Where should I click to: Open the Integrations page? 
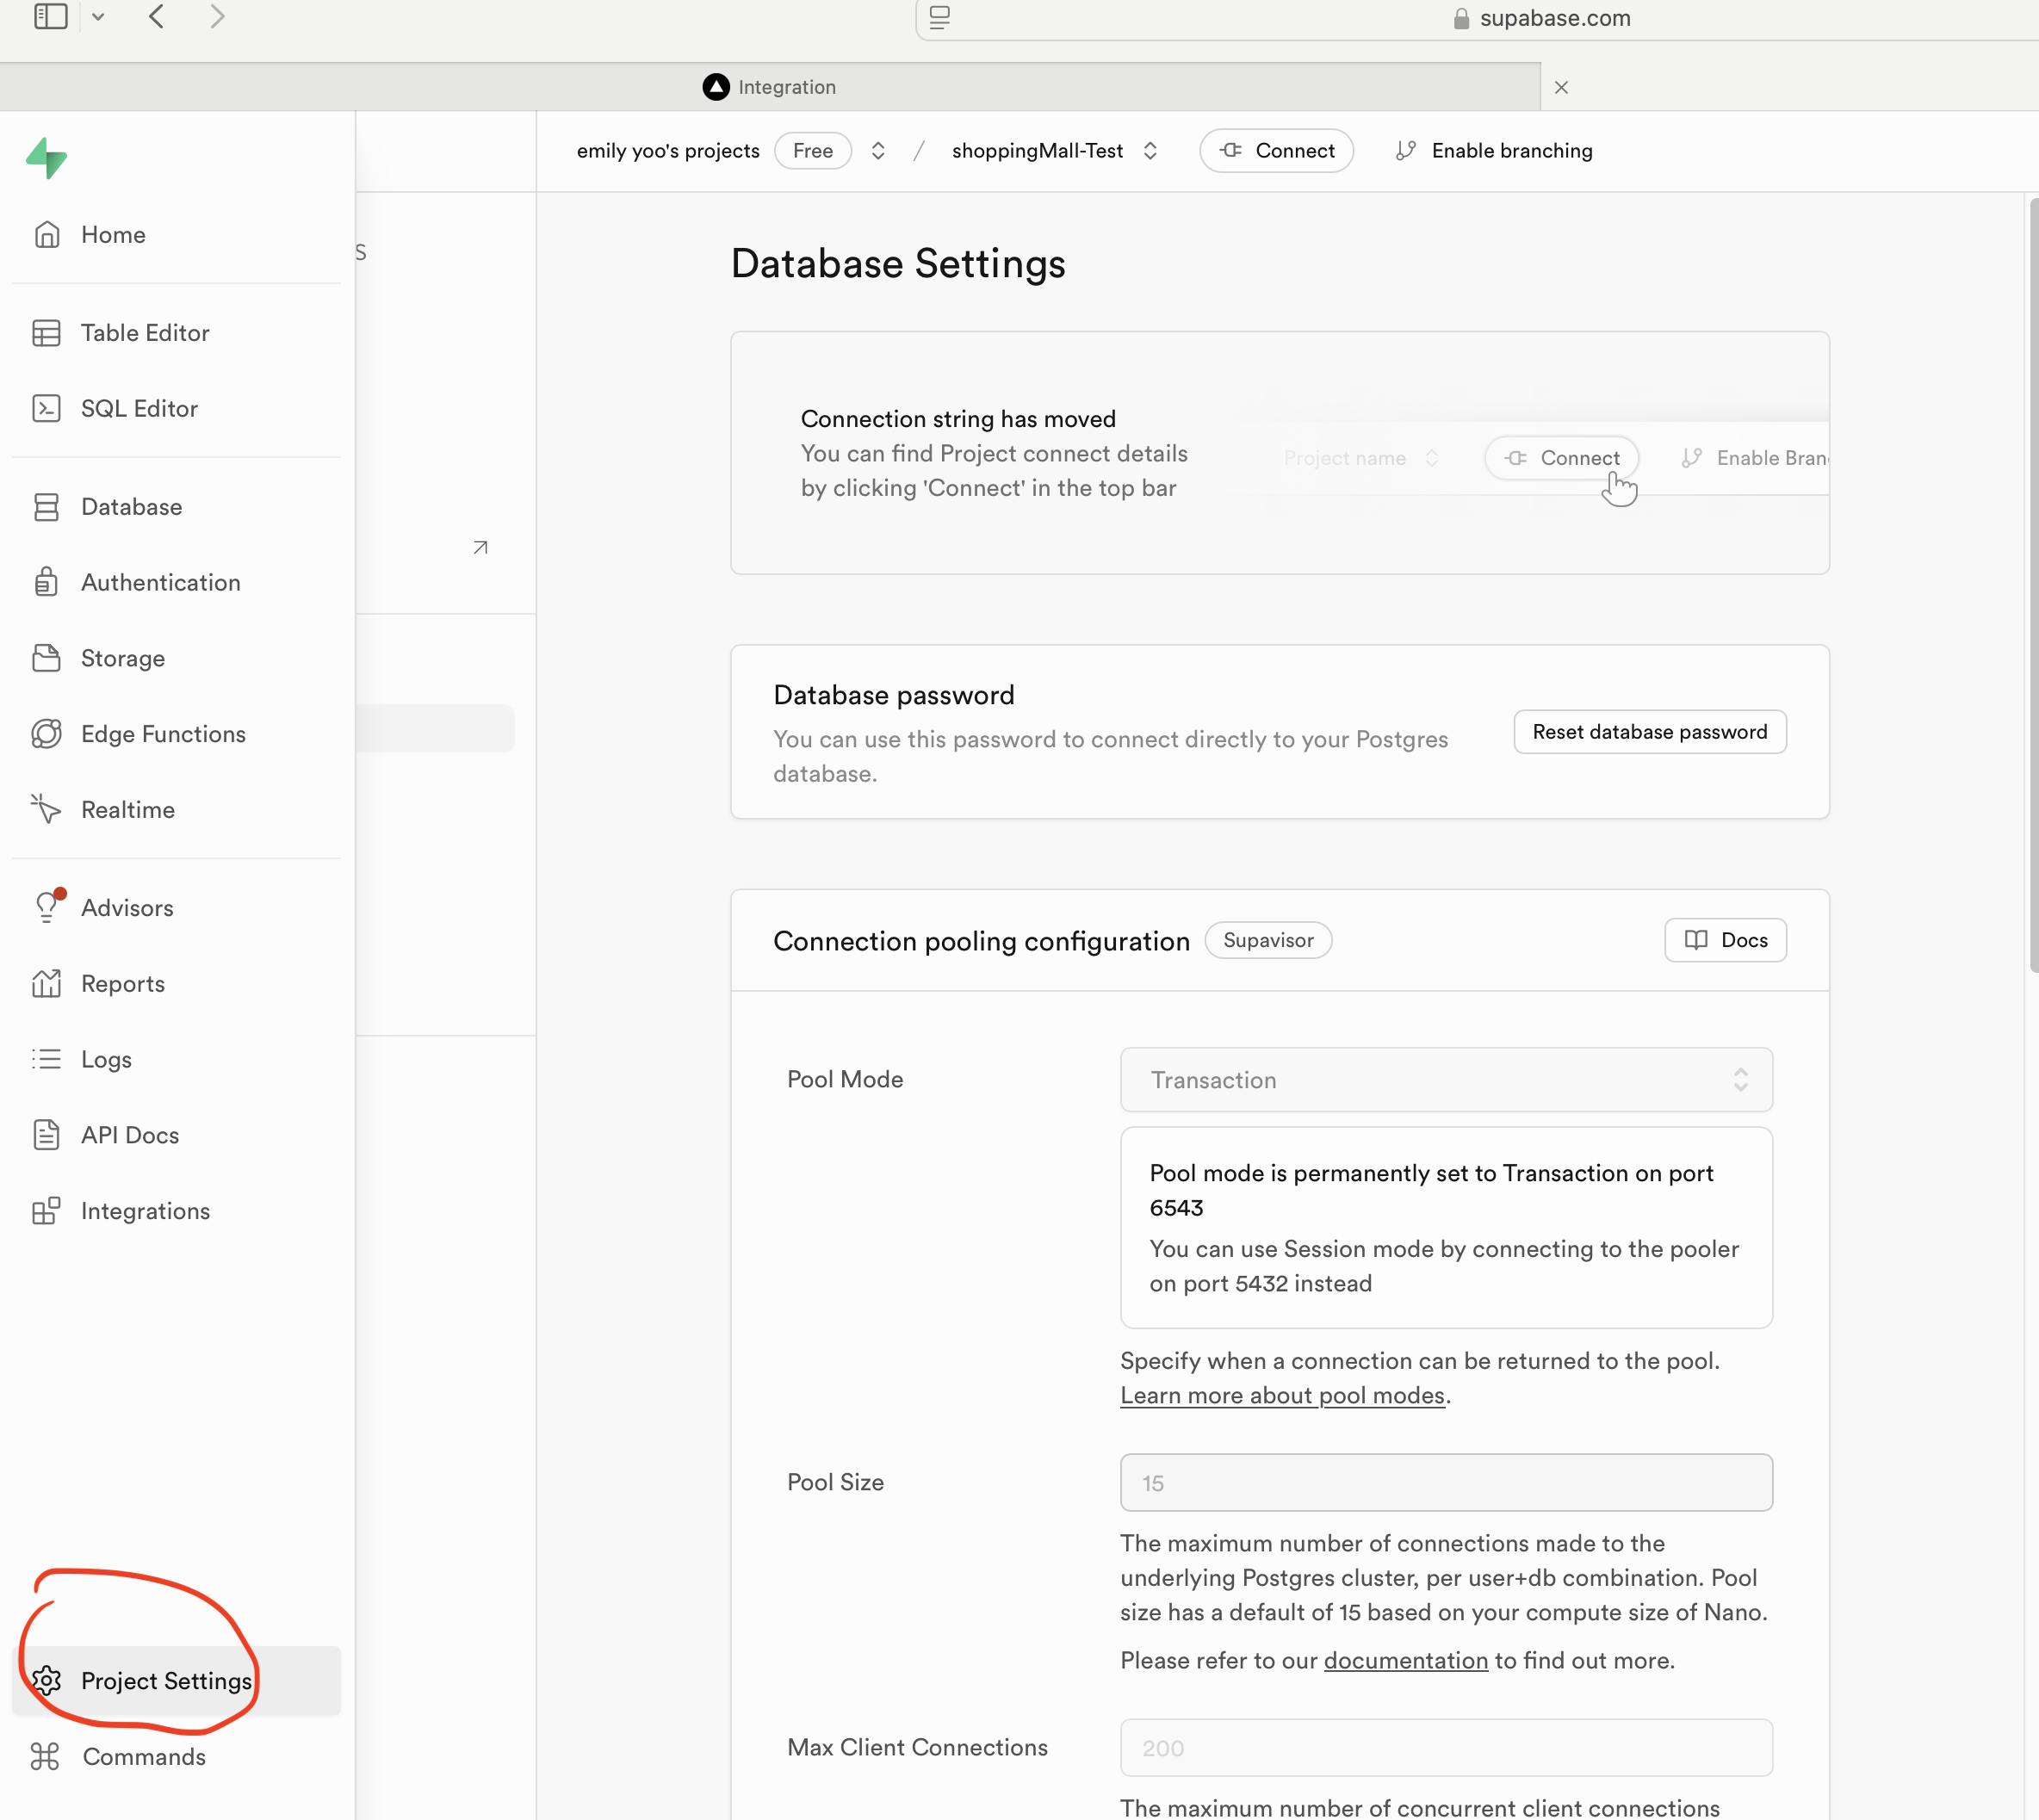tap(145, 1211)
